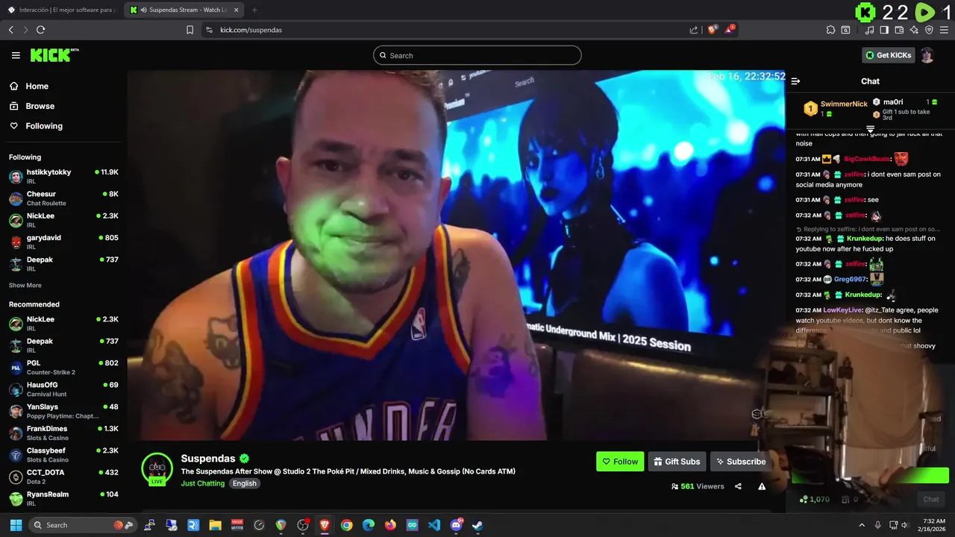This screenshot has height=537, width=955.
Task: Open the hamburger menu beside Kick logo
Action: 16,55
